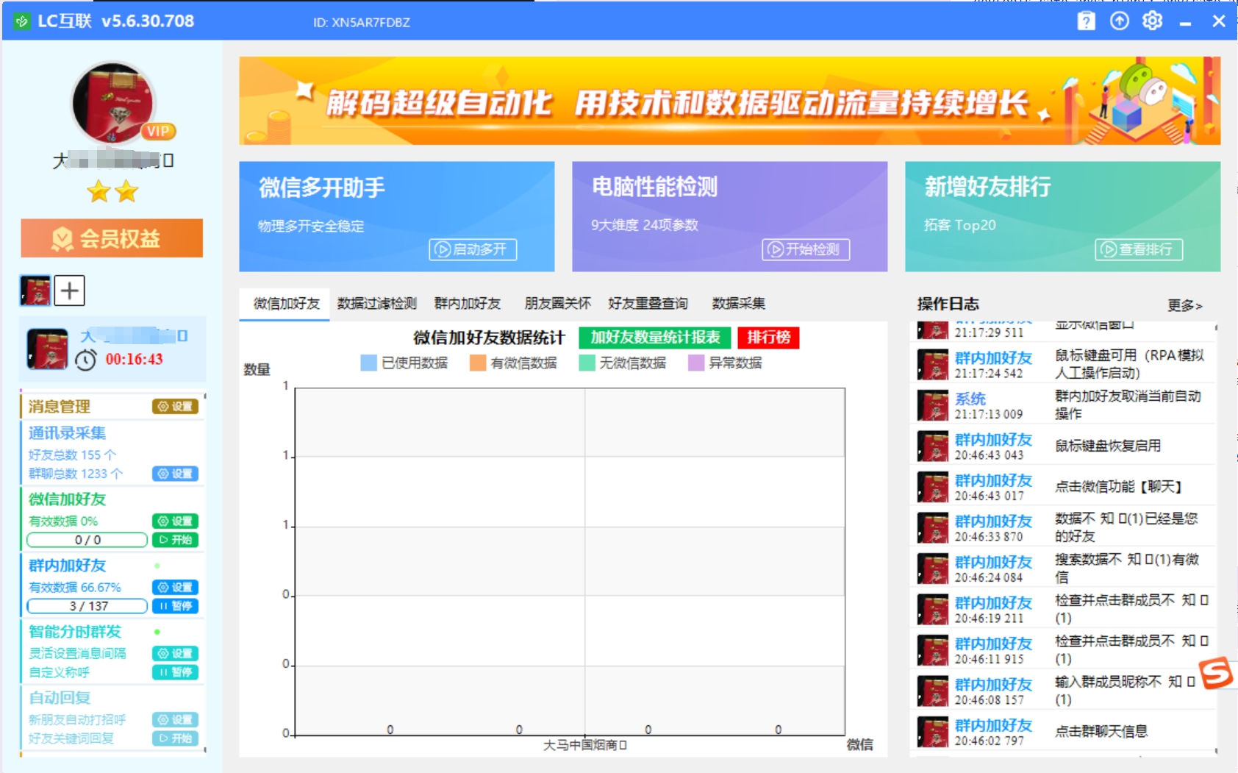Toggle the green 无微信数据 legend swatch
Screen dimensions: 1238x773
tap(587, 363)
